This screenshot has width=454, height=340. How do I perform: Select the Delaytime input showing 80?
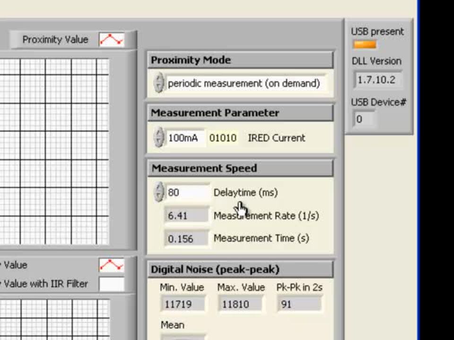187,192
